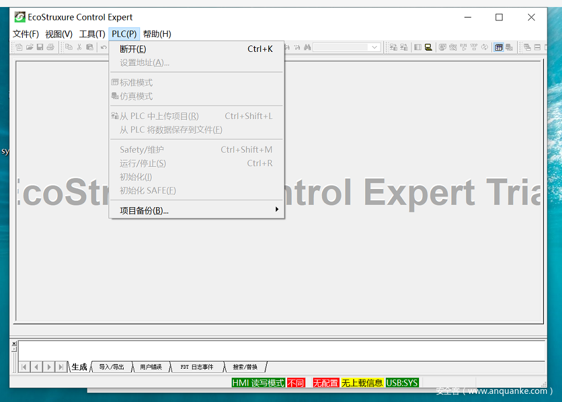Switch to the 用户错误 output tab
The height and width of the screenshot is (402, 562).
pos(151,367)
